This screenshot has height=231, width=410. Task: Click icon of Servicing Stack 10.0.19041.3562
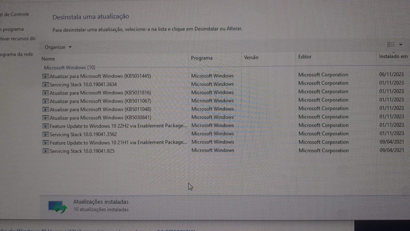(46, 134)
